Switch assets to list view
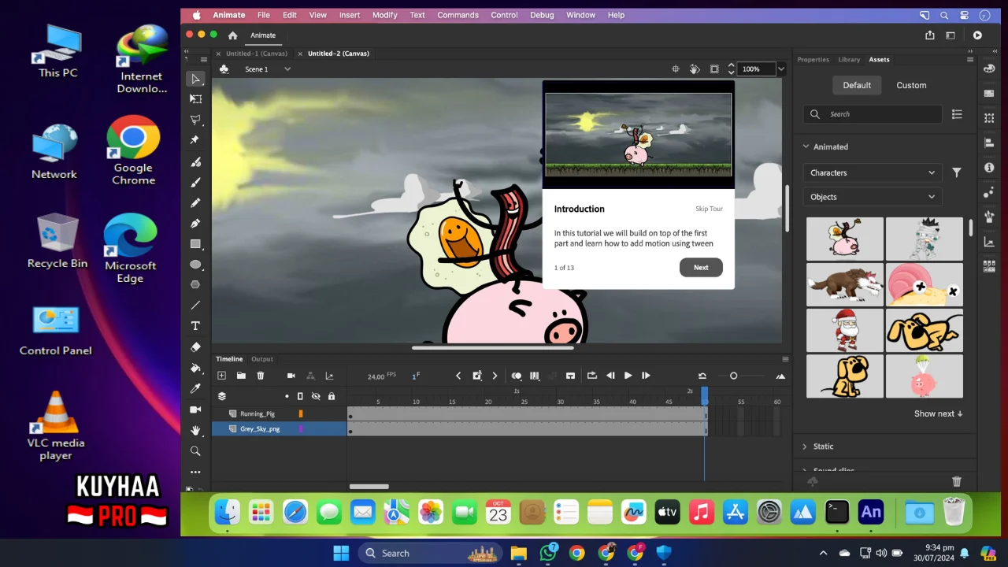 coord(957,114)
